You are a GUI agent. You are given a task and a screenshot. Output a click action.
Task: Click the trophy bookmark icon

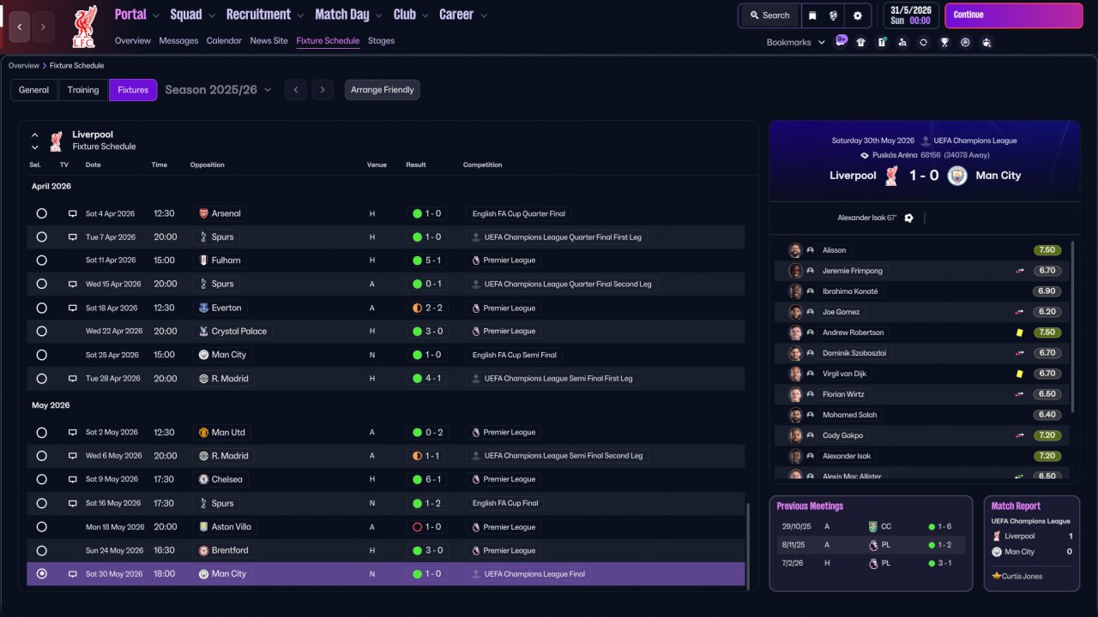tap(944, 42)
